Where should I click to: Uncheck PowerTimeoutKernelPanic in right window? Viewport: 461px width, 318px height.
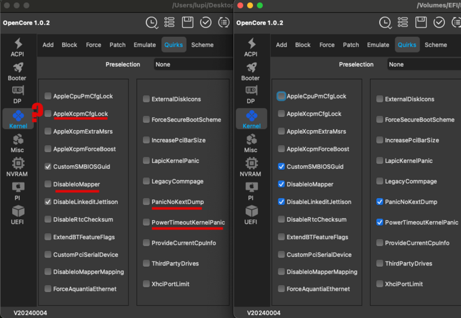click(380, 222)
